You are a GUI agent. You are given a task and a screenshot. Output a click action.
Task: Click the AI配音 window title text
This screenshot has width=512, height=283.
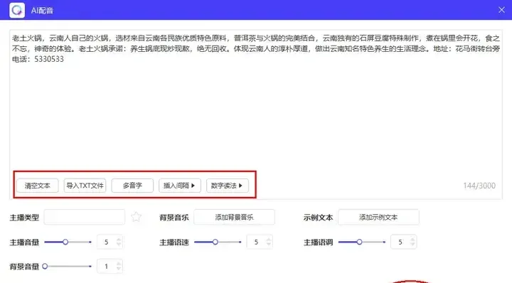click(42, 11)
